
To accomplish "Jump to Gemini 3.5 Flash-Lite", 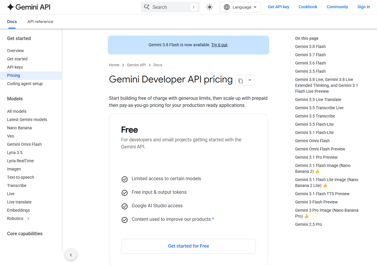I will tap(314, 124).
